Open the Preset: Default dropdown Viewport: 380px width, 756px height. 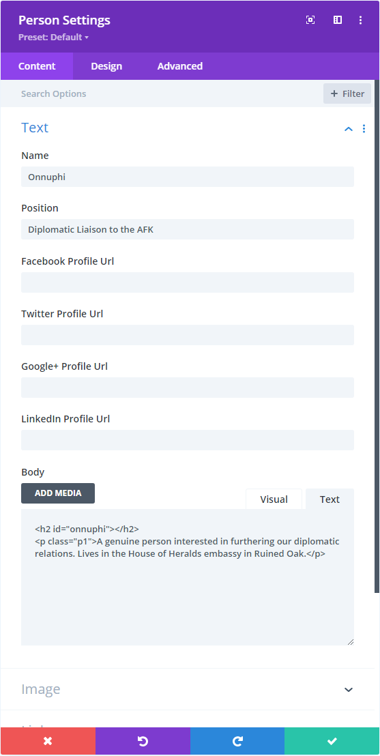point(53,37)
